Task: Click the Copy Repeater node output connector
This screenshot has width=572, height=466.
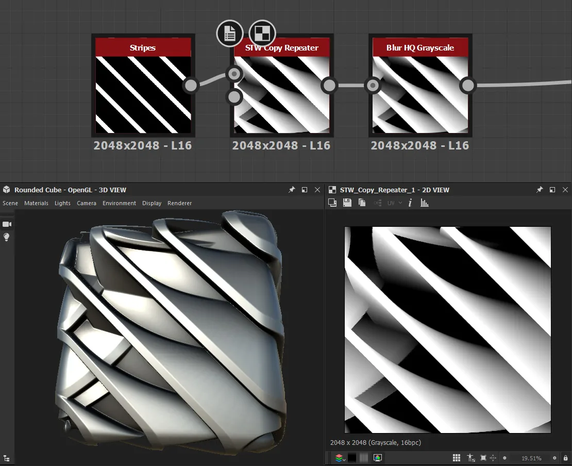Action: 329,86
